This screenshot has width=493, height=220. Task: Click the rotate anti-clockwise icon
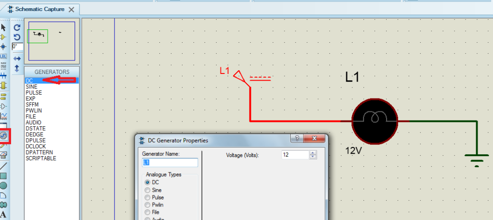click(x=17, y=37)
